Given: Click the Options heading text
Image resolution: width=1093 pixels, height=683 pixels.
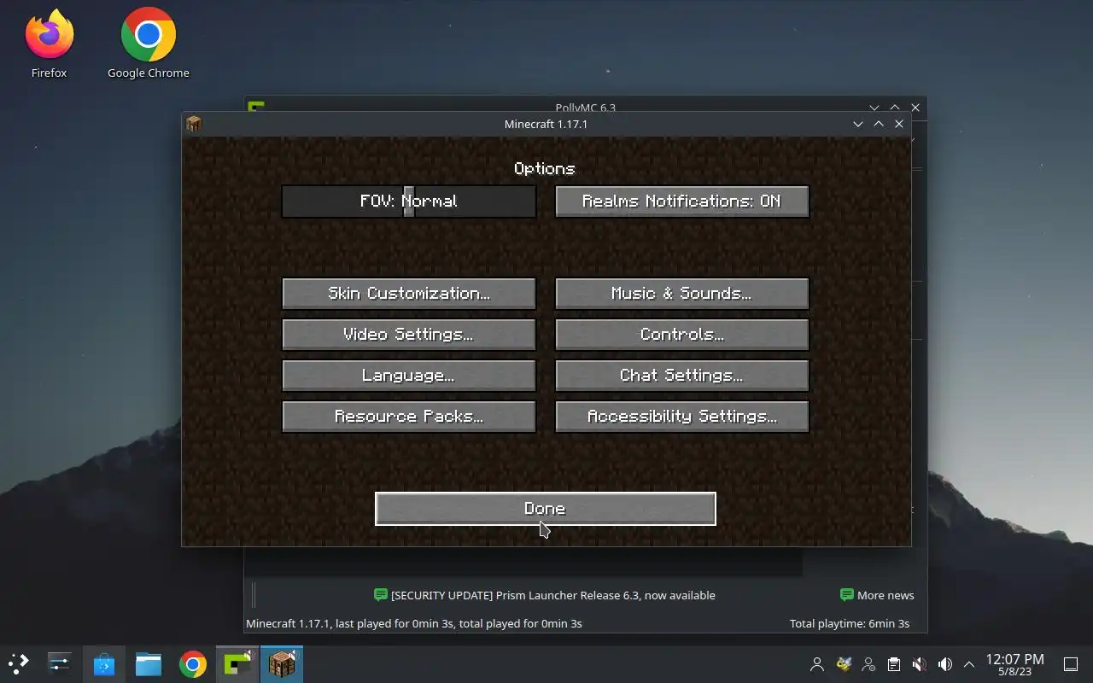Looking at the screenshot, I should coord(545,168).
